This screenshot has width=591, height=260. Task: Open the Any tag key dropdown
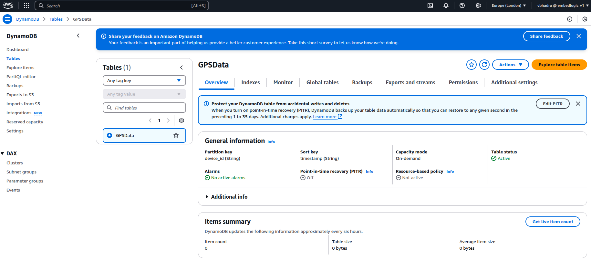[144, 80]
